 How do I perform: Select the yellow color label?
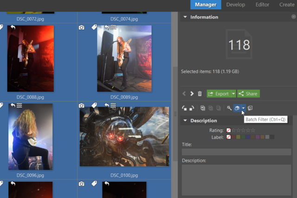pos(238,137)
